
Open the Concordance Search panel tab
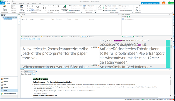66,37
